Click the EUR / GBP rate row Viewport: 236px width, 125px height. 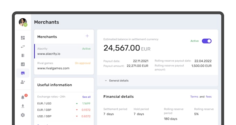coord(64,110)
